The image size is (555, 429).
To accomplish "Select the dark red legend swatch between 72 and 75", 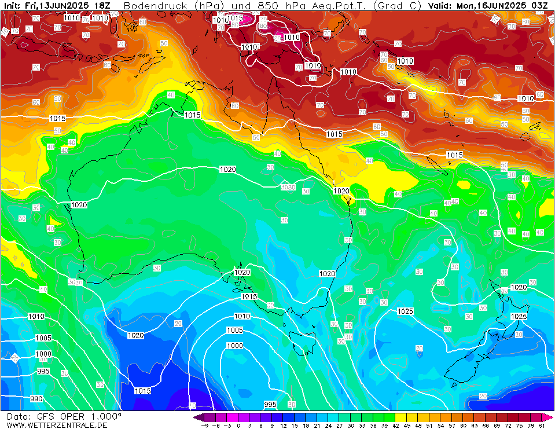I will pos(513,417).
